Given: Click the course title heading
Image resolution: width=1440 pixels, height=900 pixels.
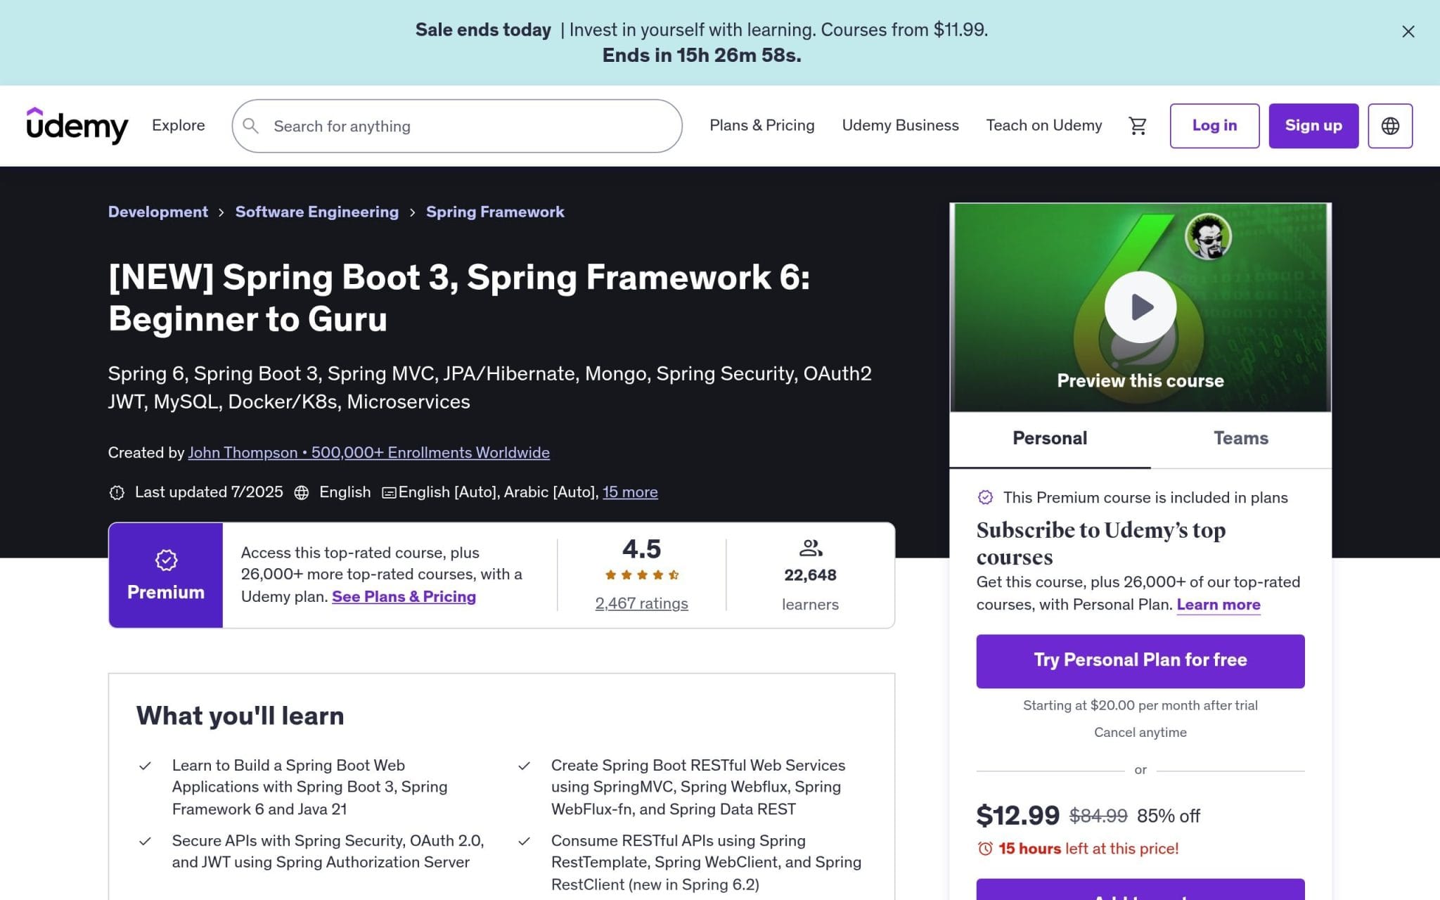Looking at the screenshot, I should (459, 298).
